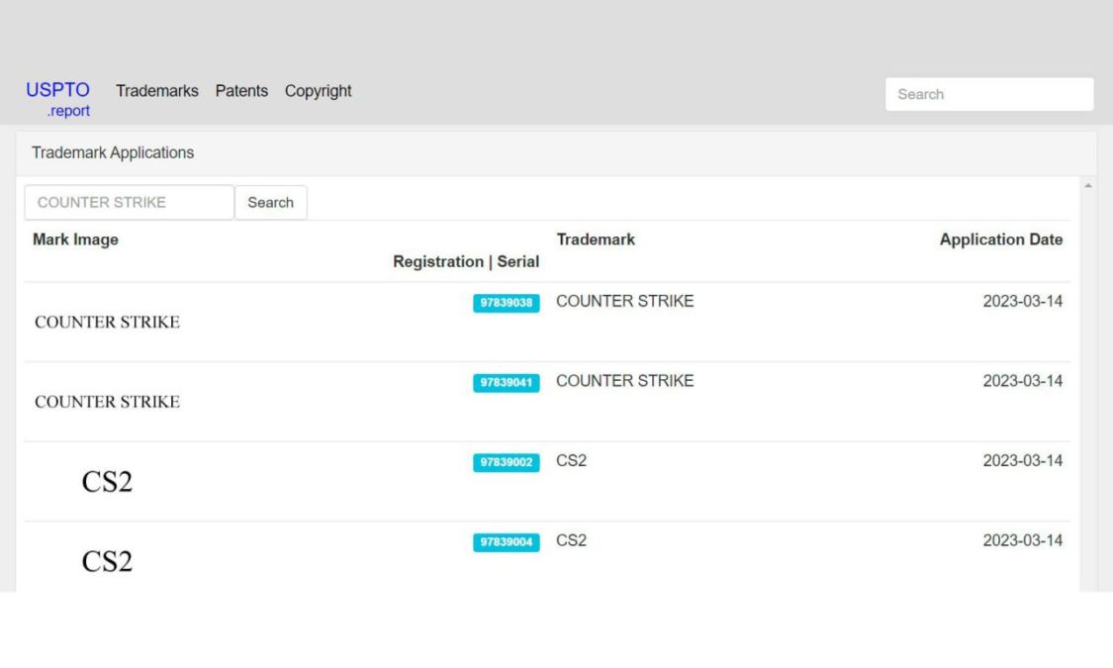Open serial badge 97839041

coord(507,383)
